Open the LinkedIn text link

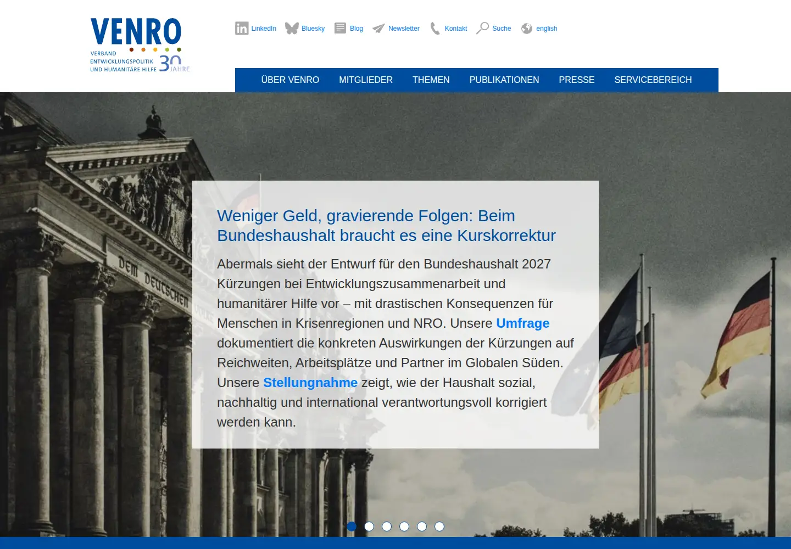click(264, 29)
